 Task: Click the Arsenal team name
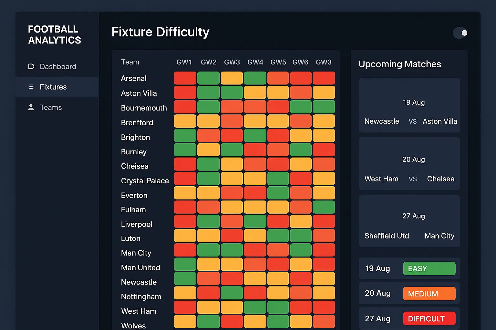click(x=133, y=78)
